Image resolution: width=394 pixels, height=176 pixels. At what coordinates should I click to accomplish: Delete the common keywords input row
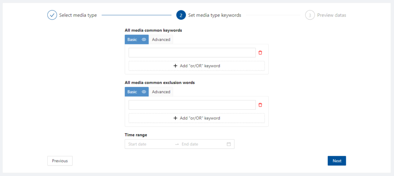(x=260, y=53)
